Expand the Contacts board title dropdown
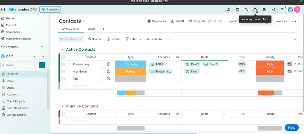 [84, 21]
